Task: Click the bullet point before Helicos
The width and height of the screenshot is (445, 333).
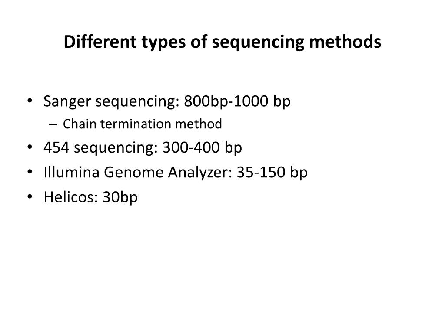Action: click(30, 196)
